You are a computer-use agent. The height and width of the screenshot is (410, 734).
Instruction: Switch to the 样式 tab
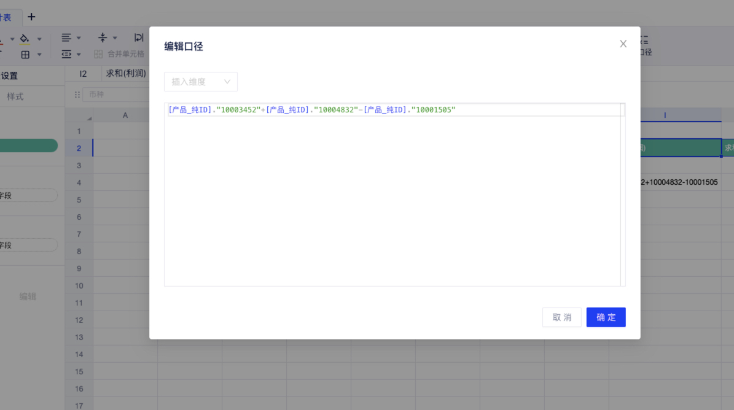point(15,96)
